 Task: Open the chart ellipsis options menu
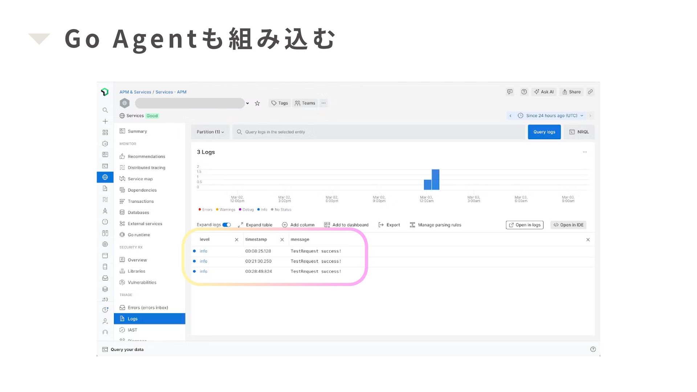pyautogui.click(x=585, y=152)
